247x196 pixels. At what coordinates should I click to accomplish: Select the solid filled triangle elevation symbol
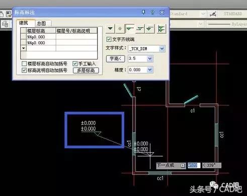pos(110,29)
